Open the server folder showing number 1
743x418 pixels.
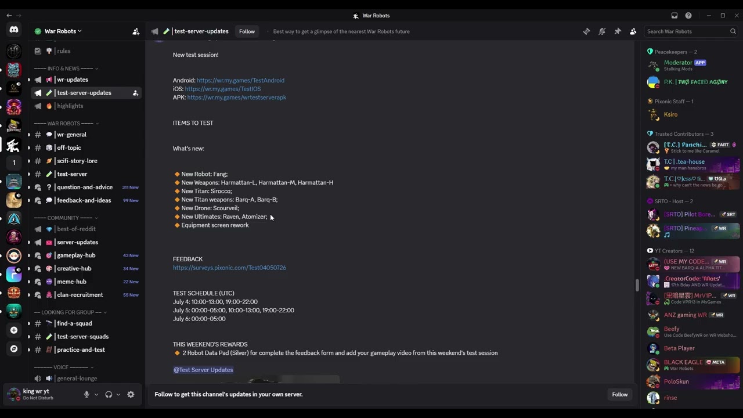[x=14, y=163]
